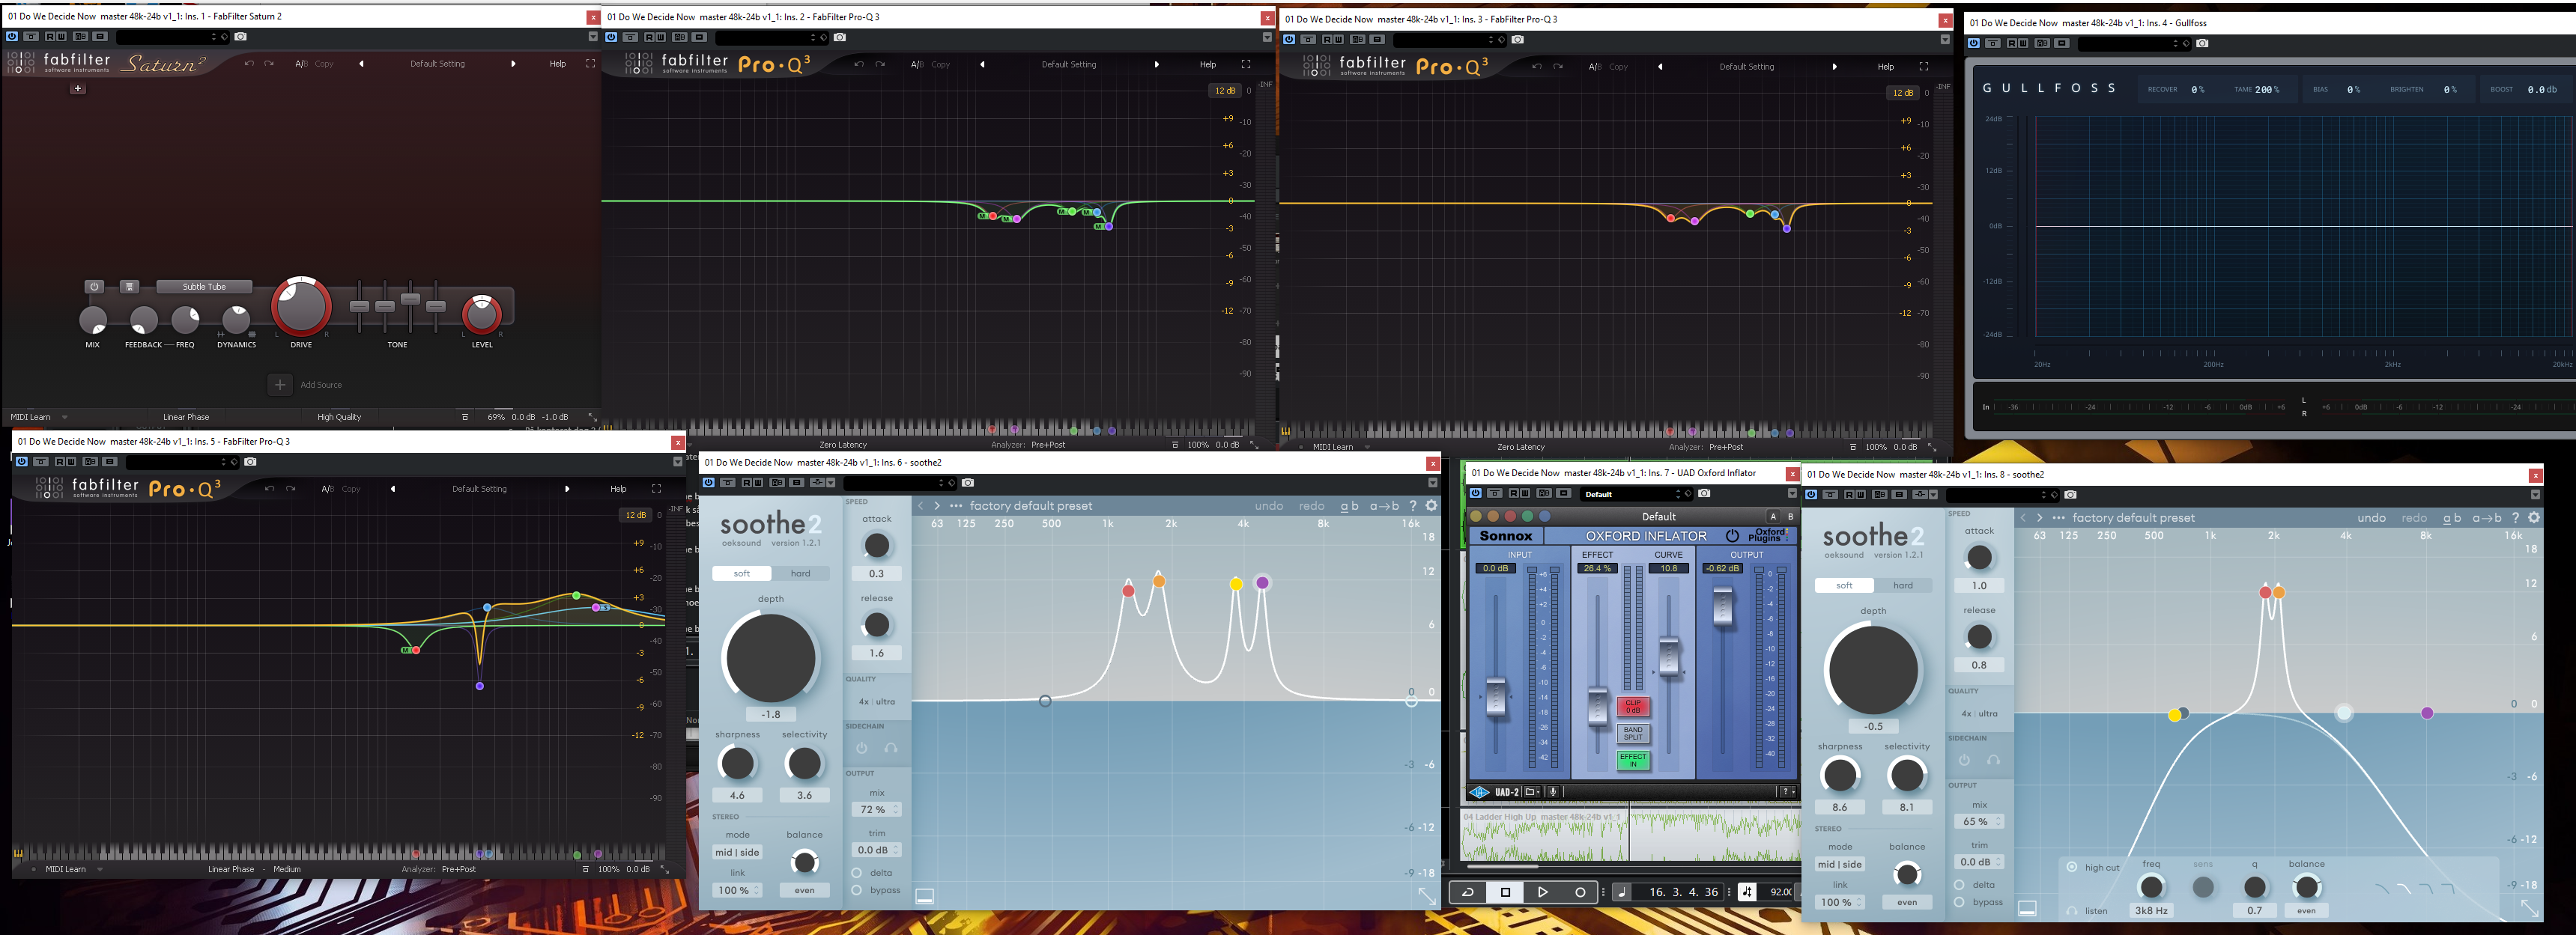Open settings gear in Ins. 6 soothe2
2576x935 pixels.
(1431, 505)
